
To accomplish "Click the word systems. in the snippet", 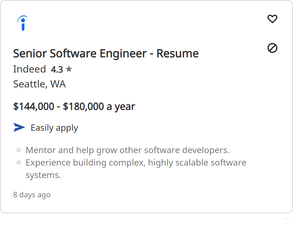I will (x=43, y=175).
